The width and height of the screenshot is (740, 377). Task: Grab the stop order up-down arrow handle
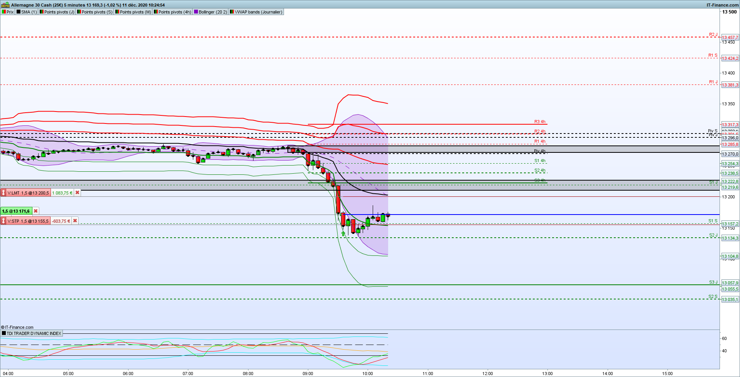click(x=3, y=221)
